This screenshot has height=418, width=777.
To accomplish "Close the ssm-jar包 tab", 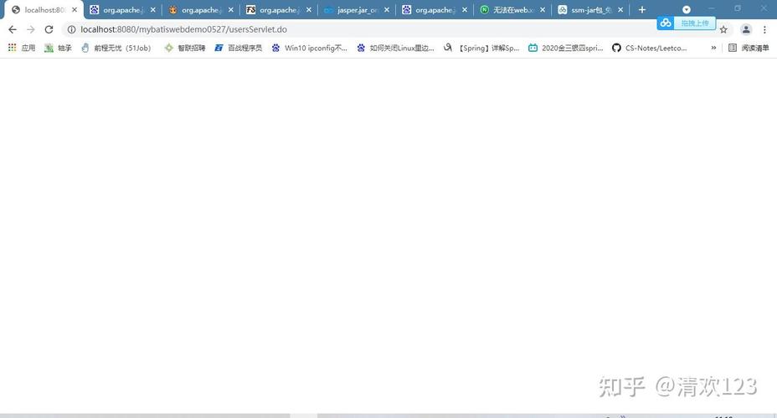I will pyautogui.click(x=620, y=9).
